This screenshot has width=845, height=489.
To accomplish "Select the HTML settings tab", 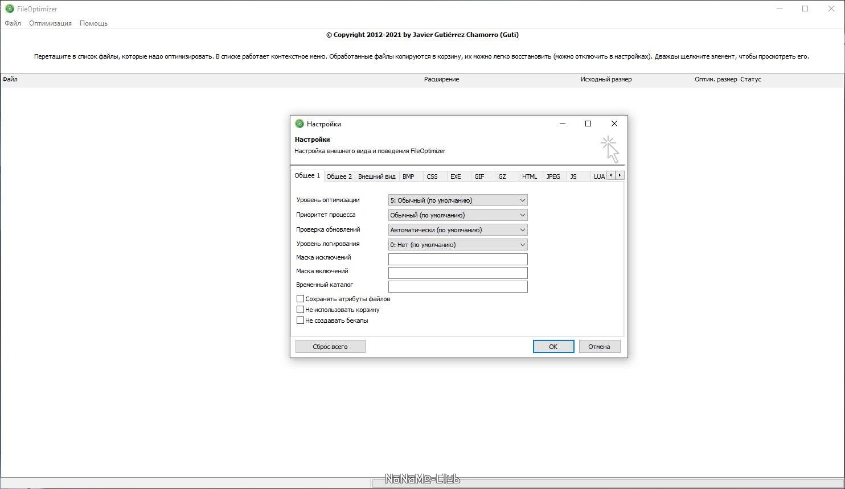I will (x=530, y=176).
